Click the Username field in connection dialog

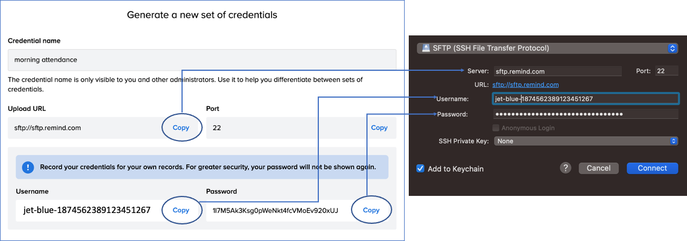[x=585, y=99]
